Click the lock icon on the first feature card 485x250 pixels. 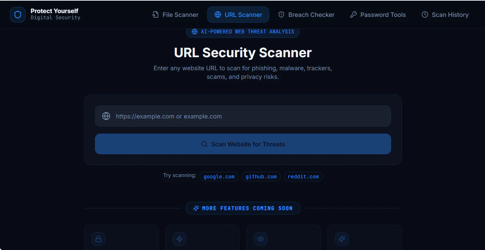98,239
